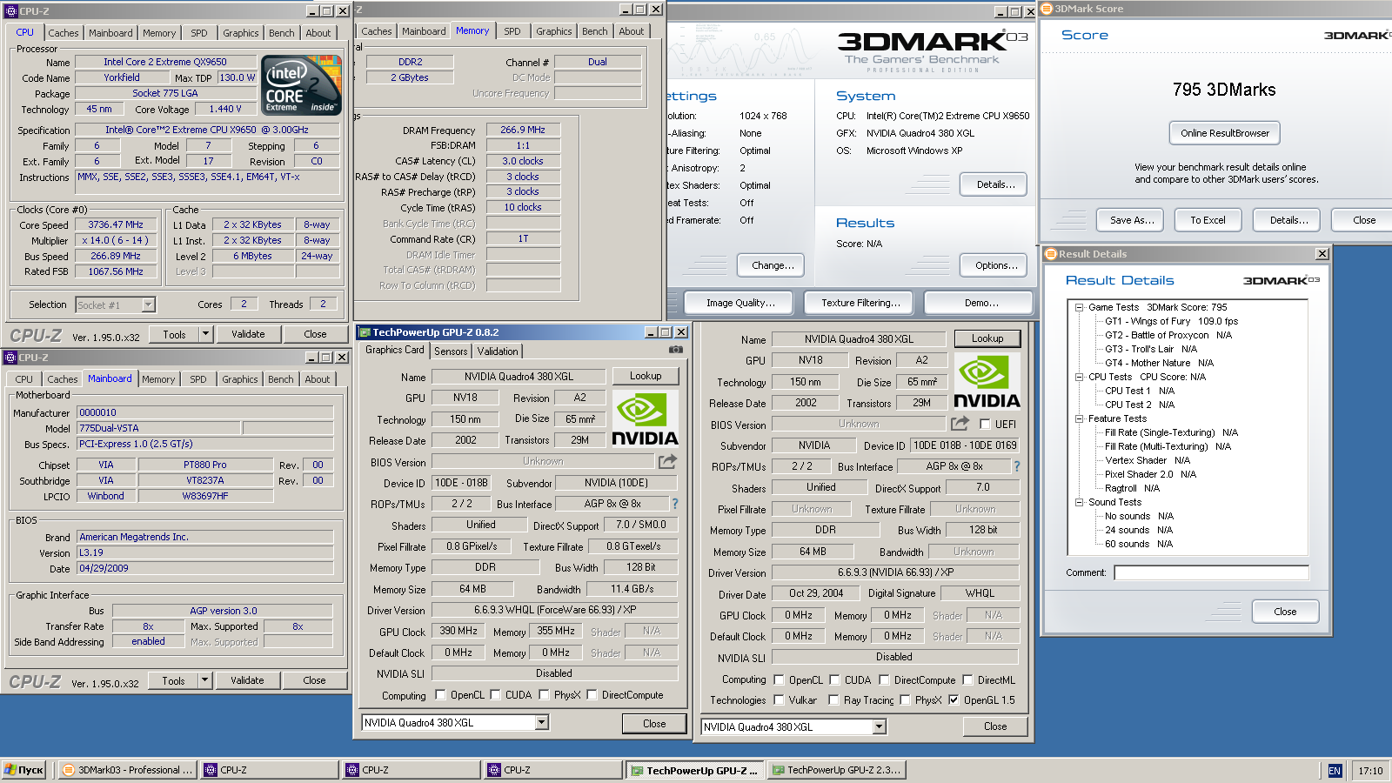Collapse the Sound Tests tree node
The width and height of the screenshot is (1392, 783).
(x=1079, y=502)
